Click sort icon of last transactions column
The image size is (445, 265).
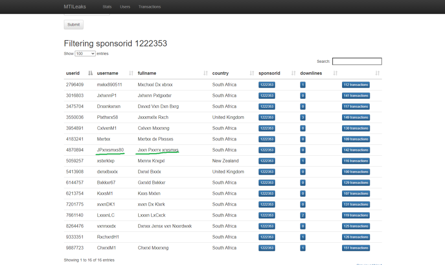point(378,73)
